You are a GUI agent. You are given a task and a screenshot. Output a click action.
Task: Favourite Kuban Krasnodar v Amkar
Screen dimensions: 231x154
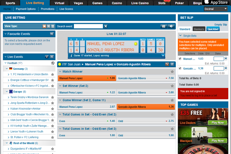[52, 109]
